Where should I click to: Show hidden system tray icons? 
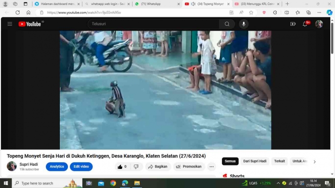pos(278,183)
